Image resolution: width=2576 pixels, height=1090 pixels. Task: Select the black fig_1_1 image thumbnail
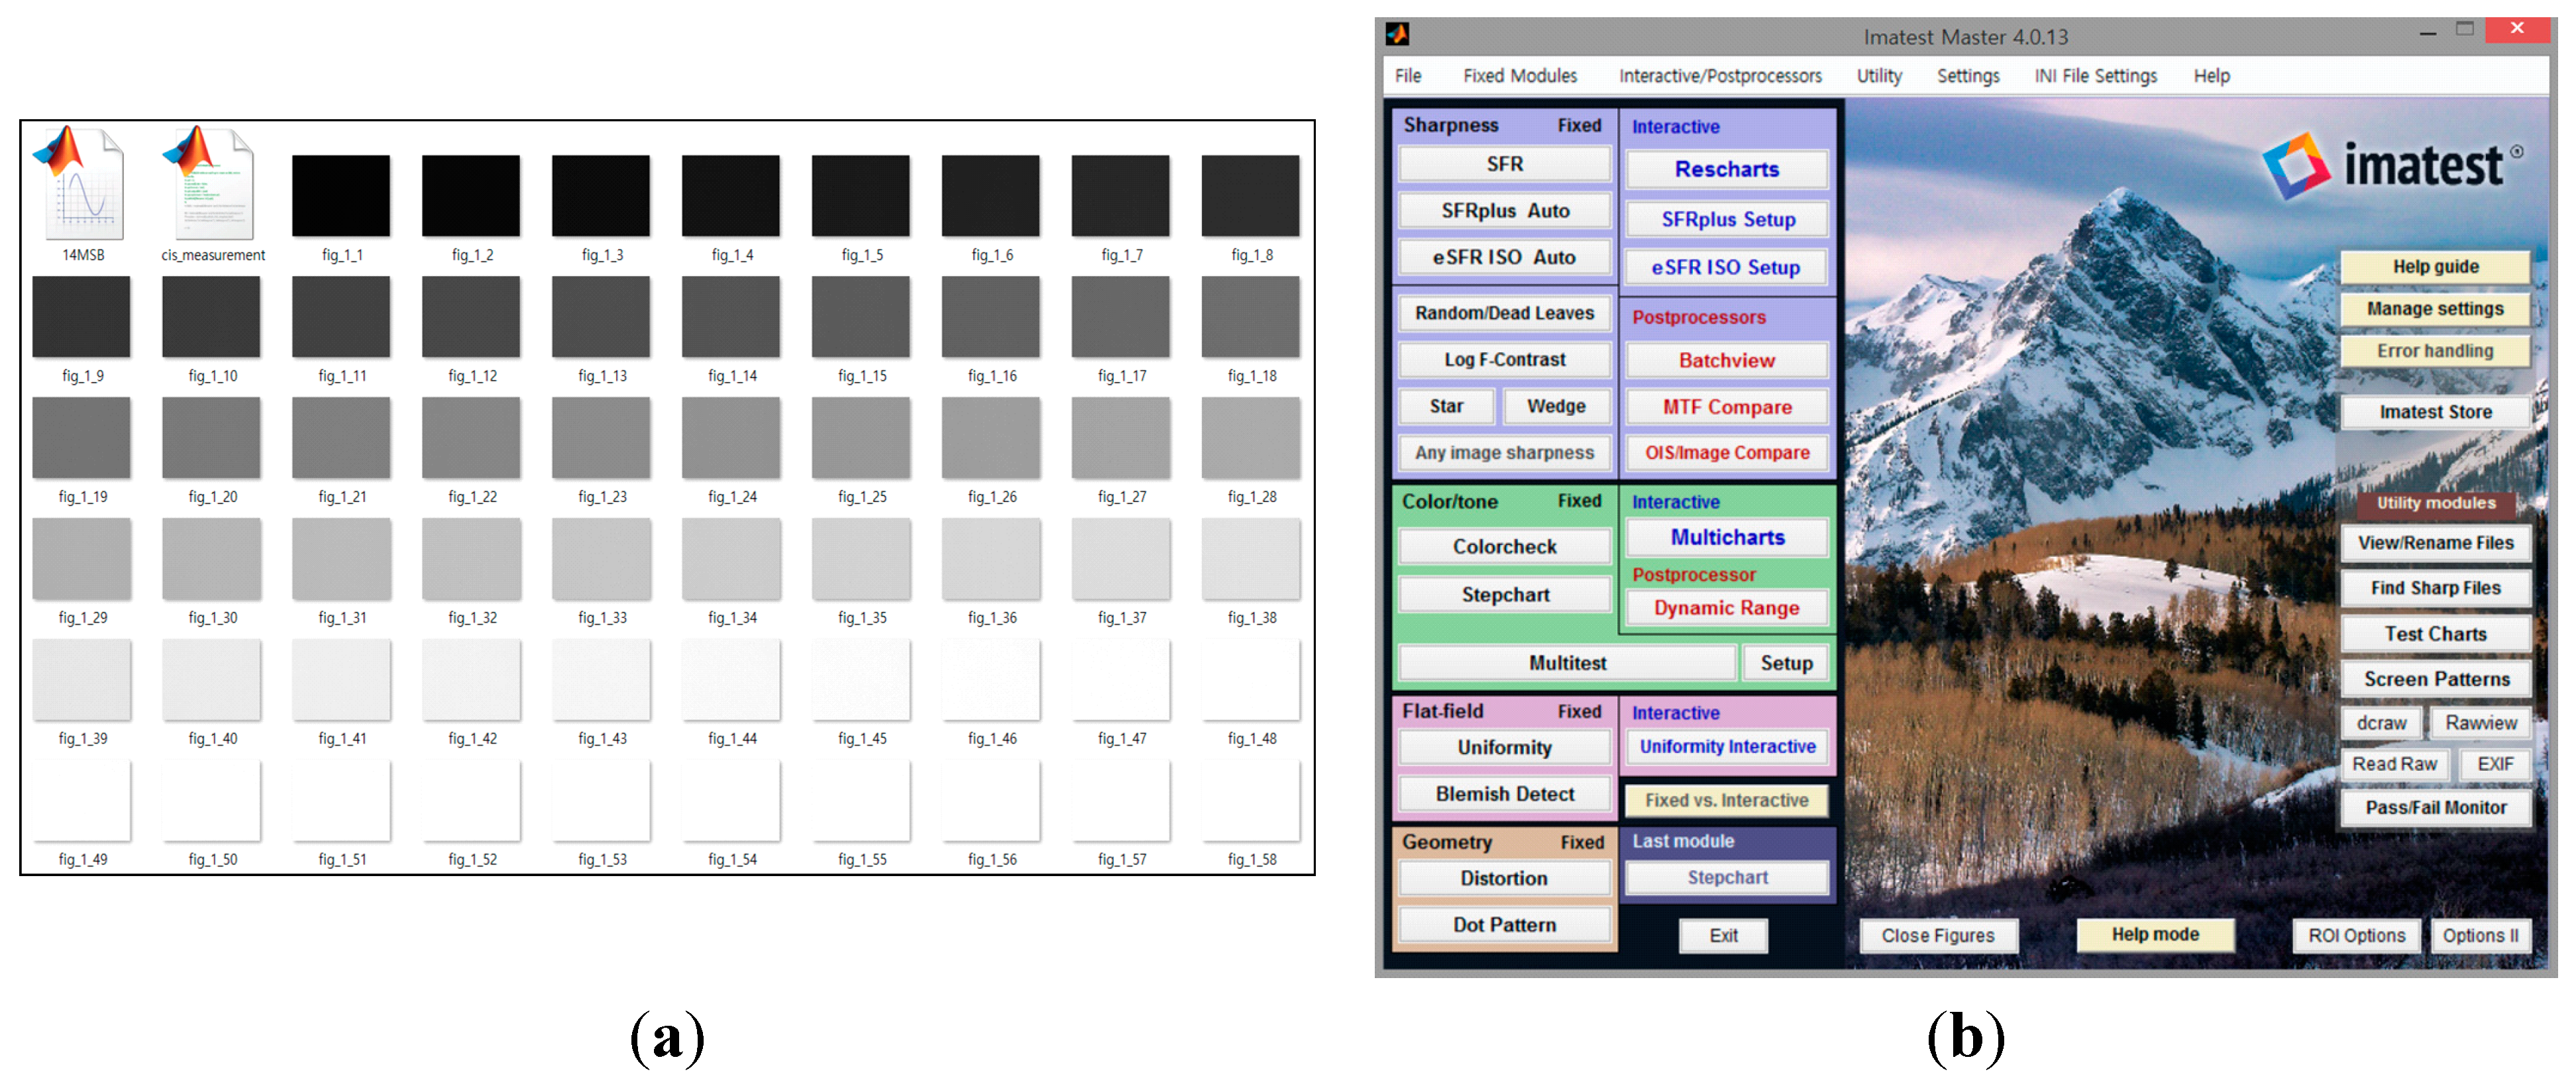pyautogui.click(x=341, y=196)
